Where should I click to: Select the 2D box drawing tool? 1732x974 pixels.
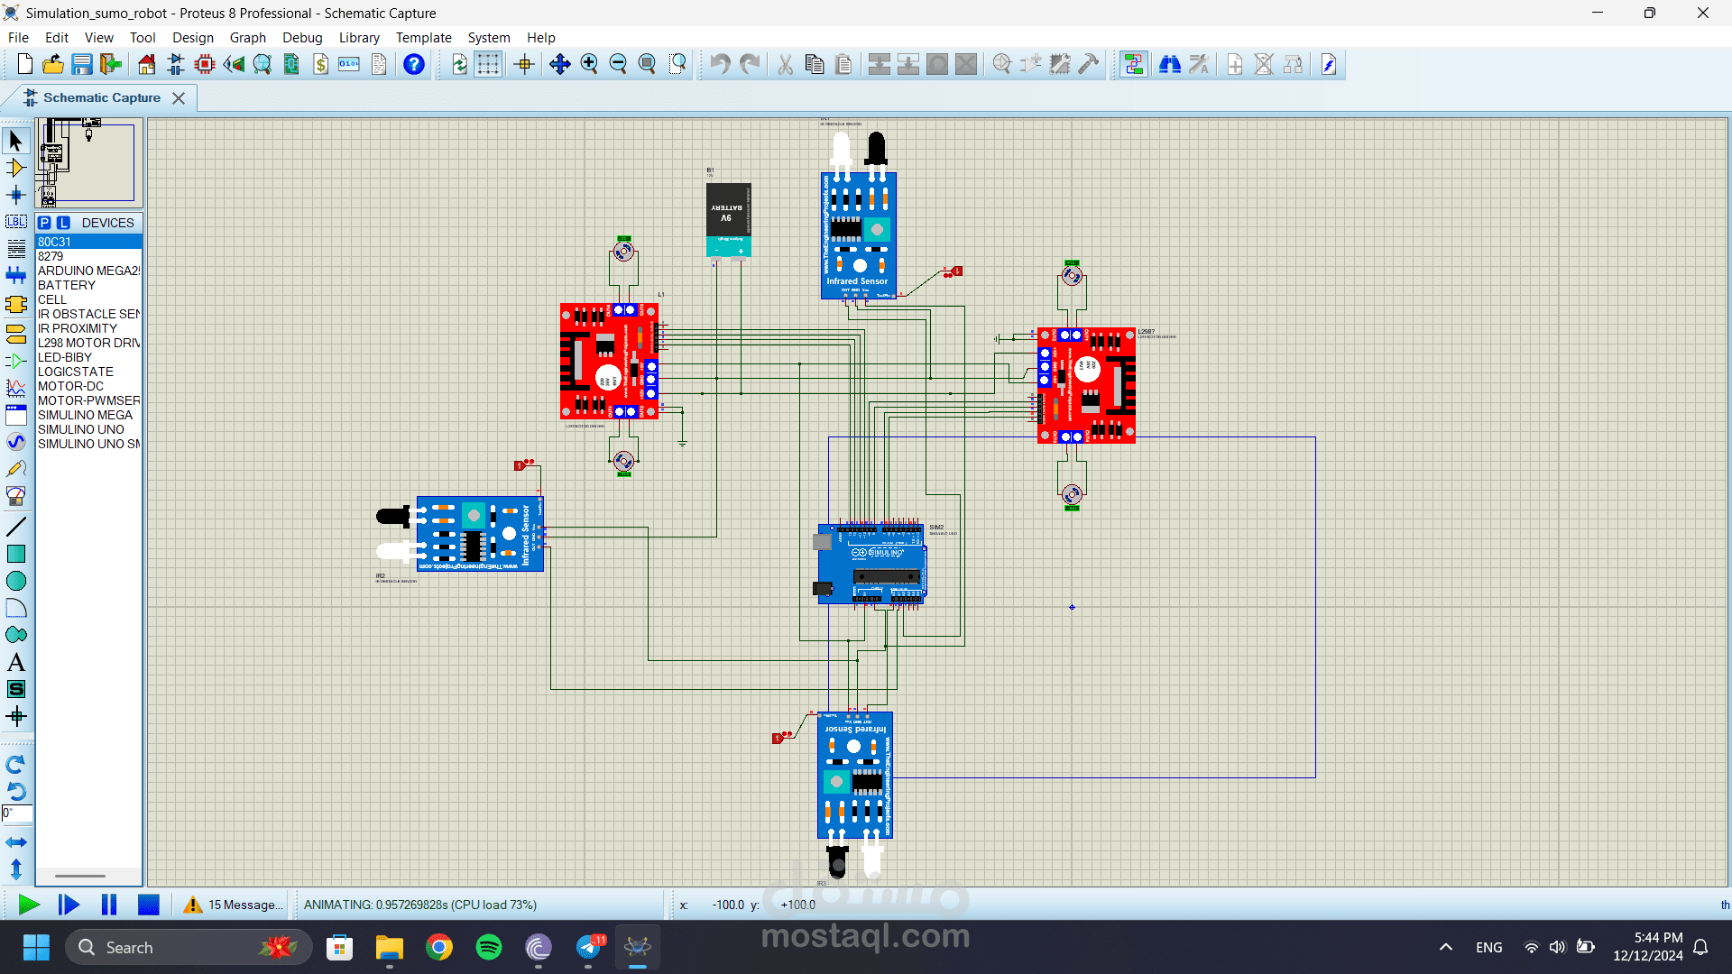16,554
